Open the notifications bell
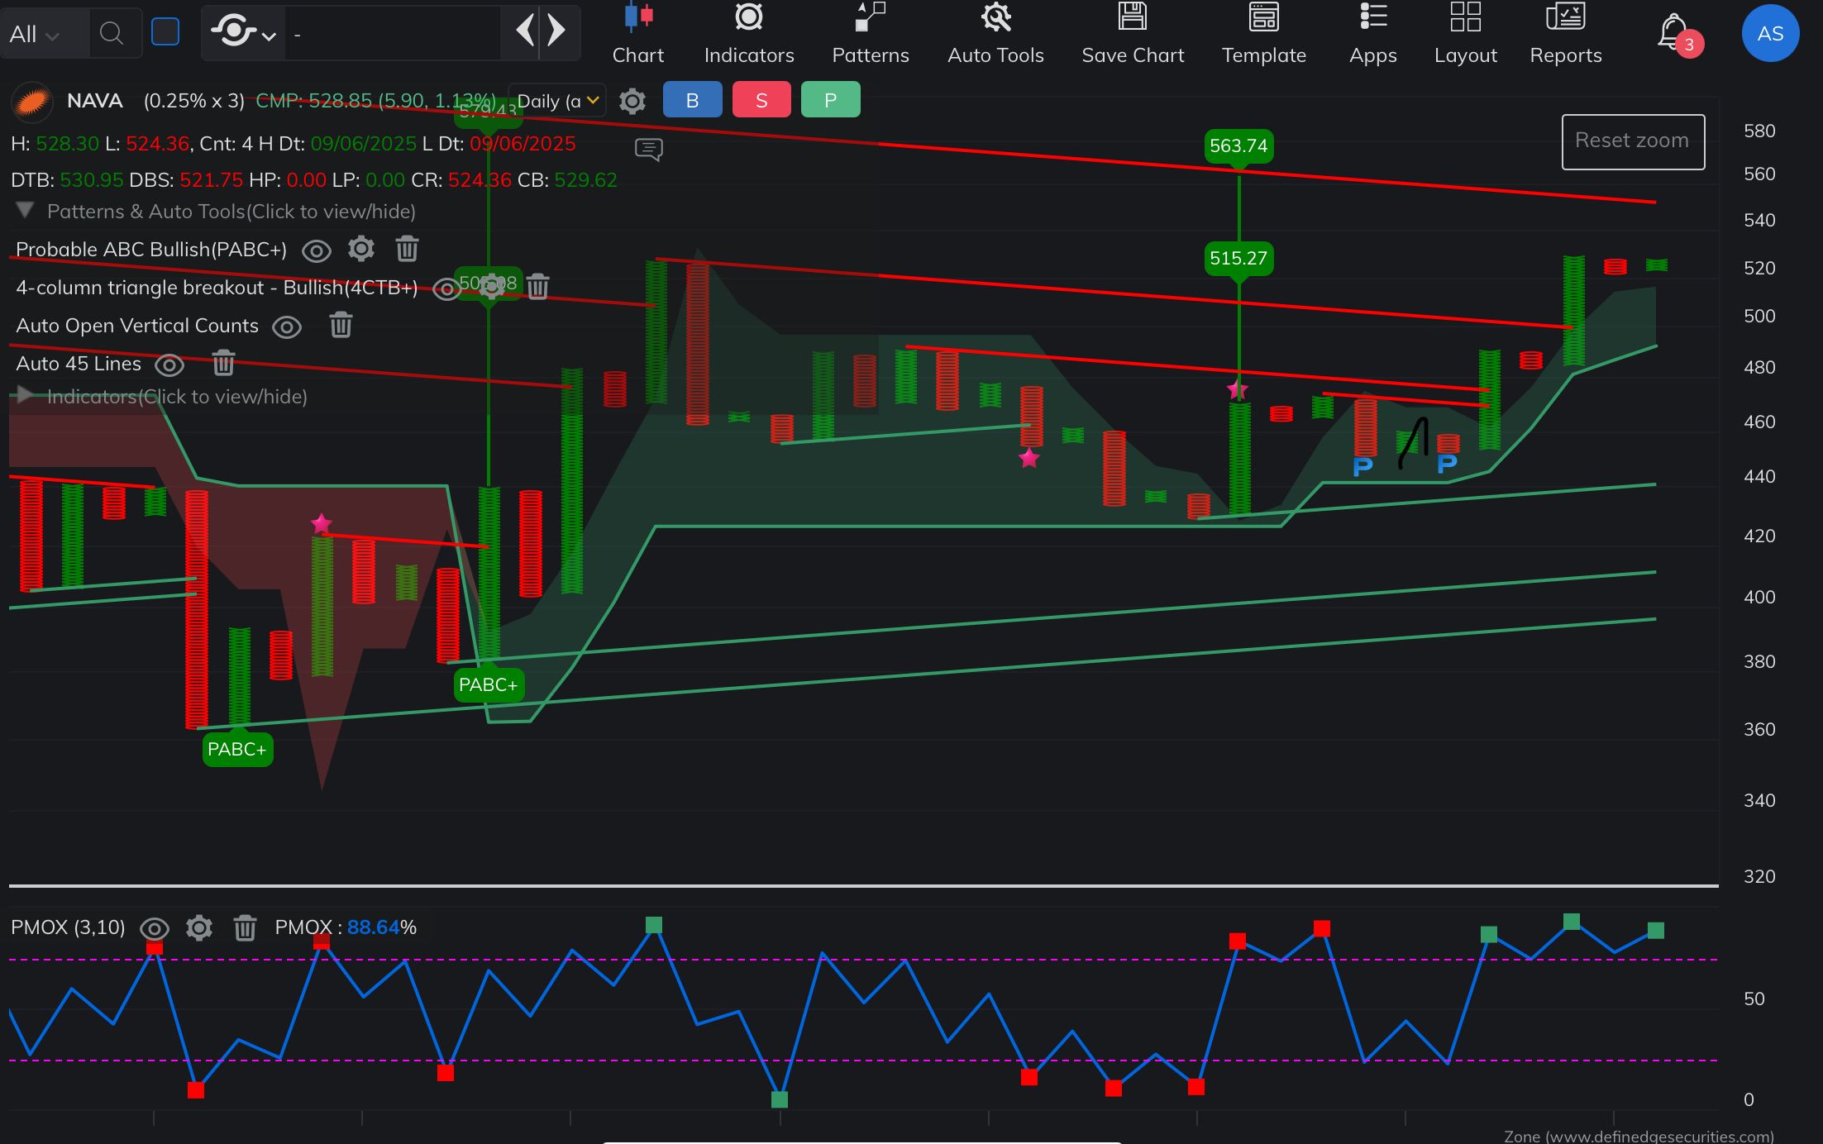1823x1144 pixels. (1673, 32)
